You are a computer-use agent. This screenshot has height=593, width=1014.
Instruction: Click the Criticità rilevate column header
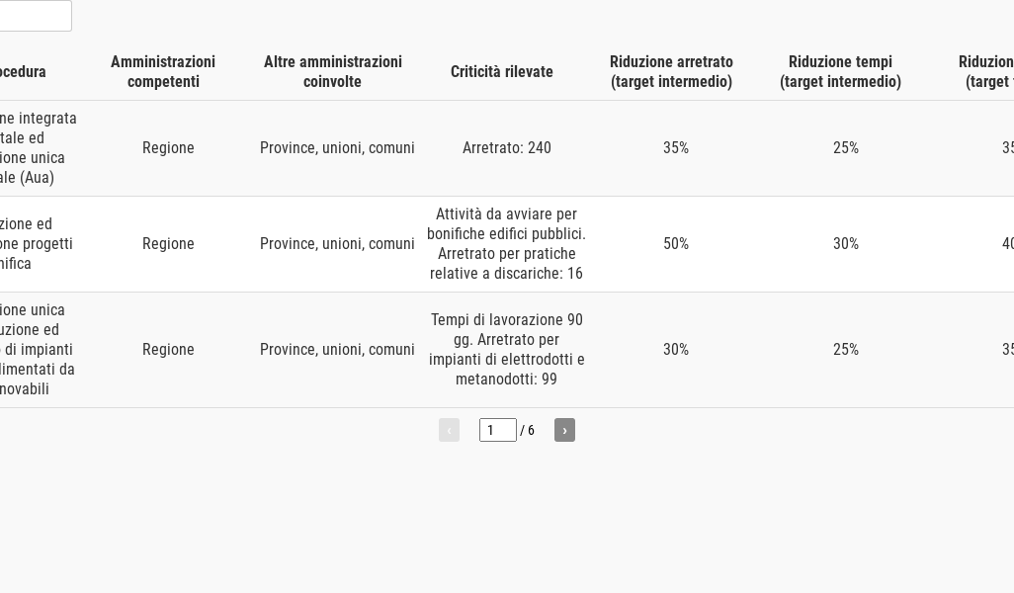502,71
